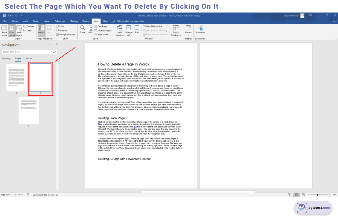Click Page 2 of 3 in status bar

(6, 195)
